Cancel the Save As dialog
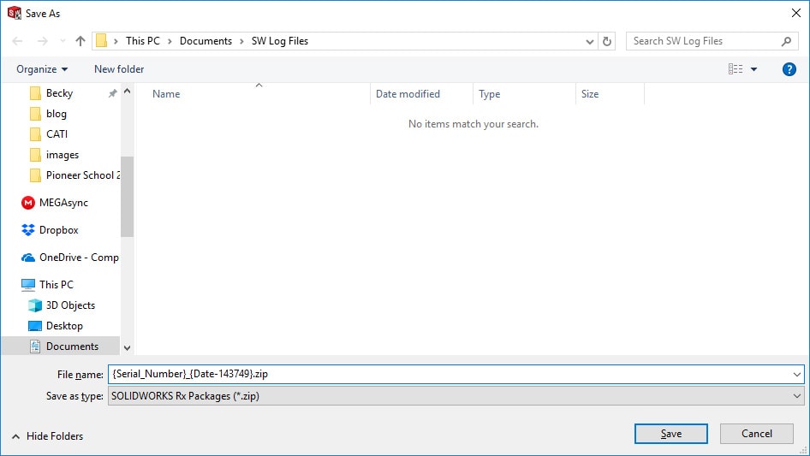 coord(756,434)
